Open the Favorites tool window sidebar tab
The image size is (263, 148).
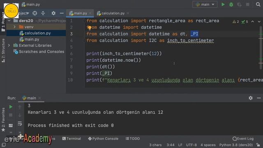click(3, 120)
